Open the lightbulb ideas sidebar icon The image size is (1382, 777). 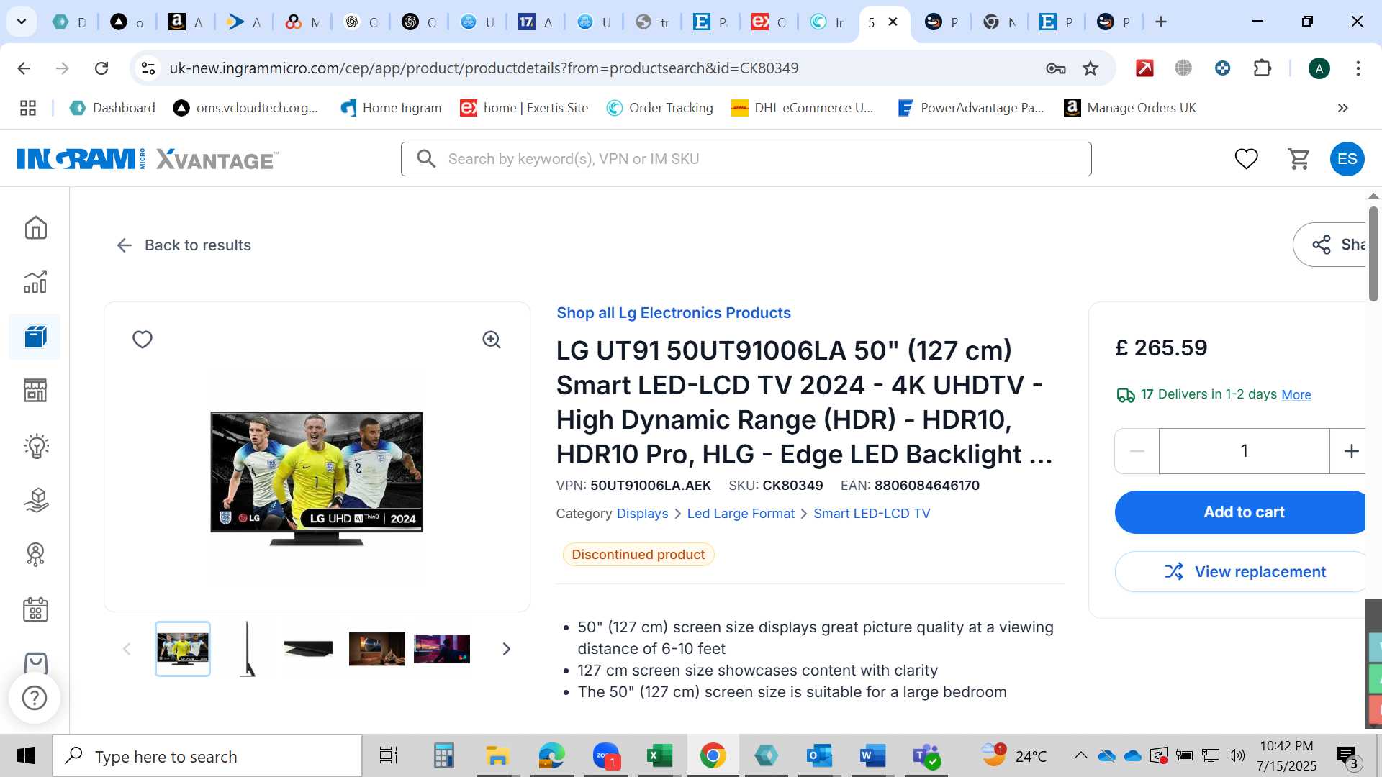35,446
